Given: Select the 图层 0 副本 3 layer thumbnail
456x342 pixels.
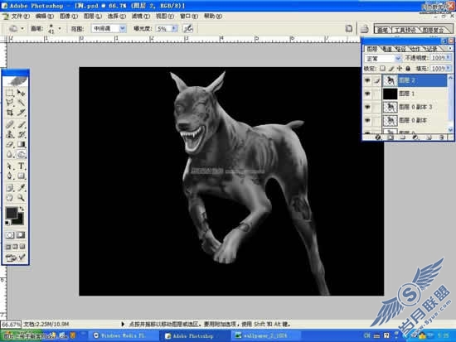Looking at the screenshot, I should tap(390, 107).
